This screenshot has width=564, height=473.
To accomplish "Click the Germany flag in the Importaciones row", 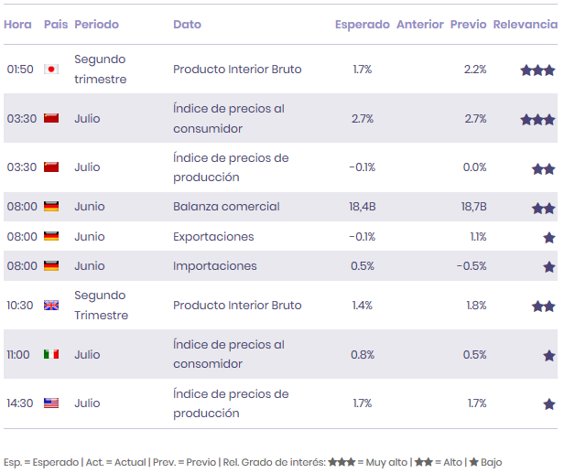I will 51,267.
